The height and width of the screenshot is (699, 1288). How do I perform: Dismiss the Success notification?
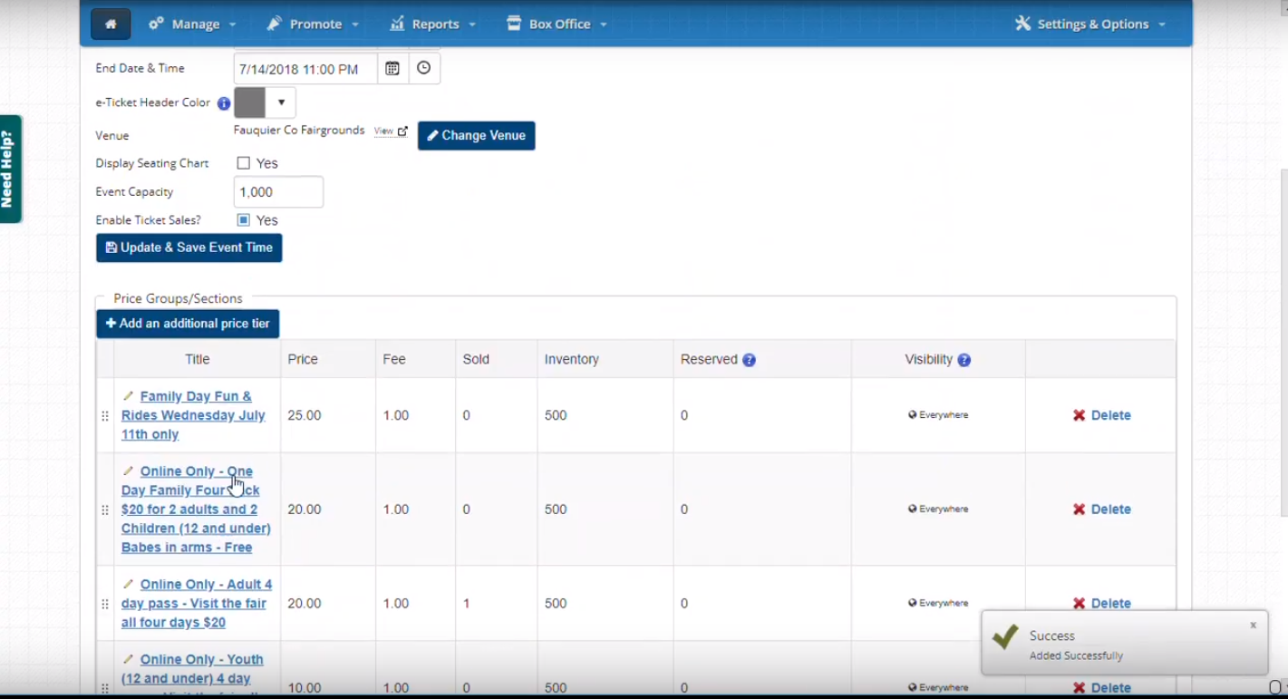1253,626
